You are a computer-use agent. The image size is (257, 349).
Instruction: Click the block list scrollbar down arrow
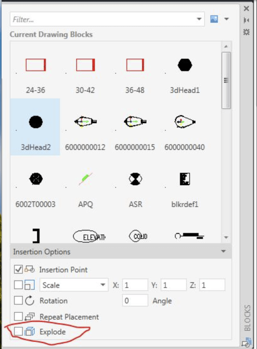tap(226, 237)
